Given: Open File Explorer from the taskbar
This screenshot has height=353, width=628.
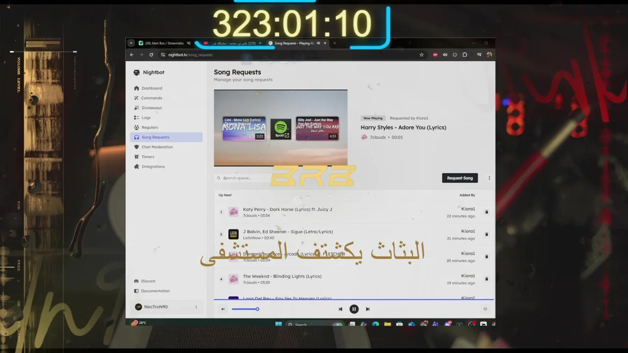Looking at the screenshot, I should click(388, 324).
